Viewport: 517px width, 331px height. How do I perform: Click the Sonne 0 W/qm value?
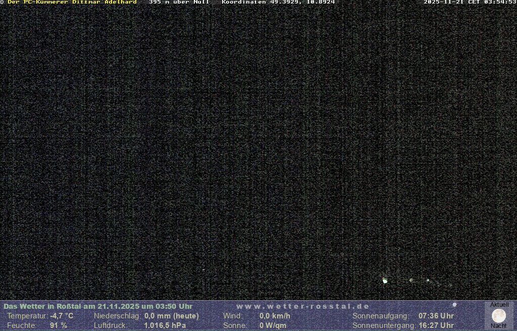273,325
